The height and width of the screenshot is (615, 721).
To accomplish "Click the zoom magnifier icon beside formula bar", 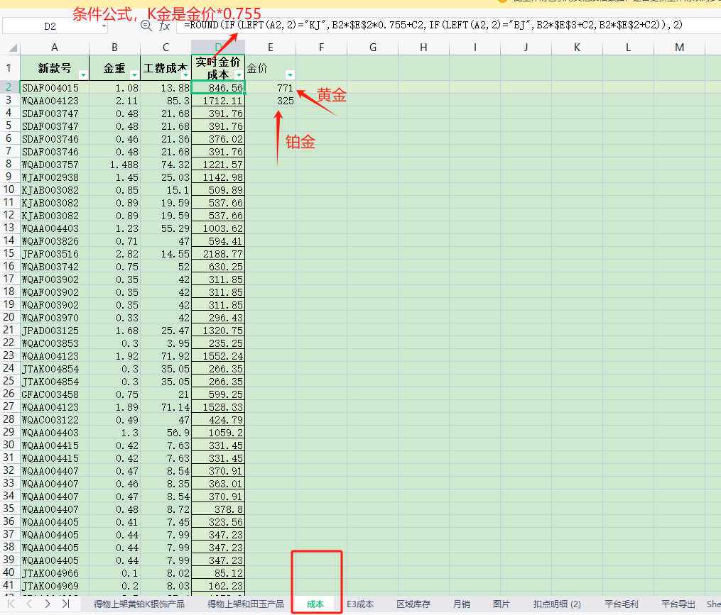I will pyautogui.click(x=146, y=26).
